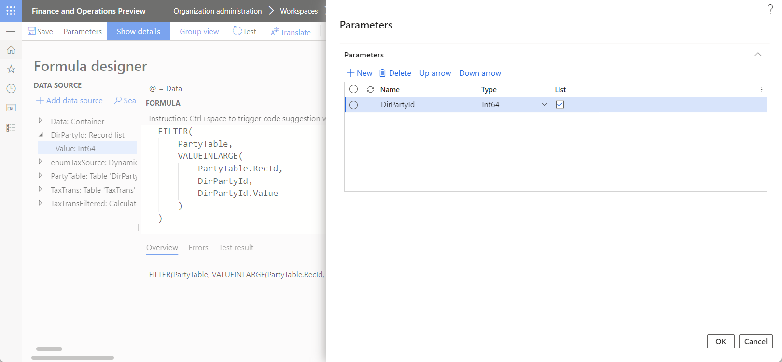This screenshot has height=362, width=782.
Task: Open the Test result tab
Action: click(236, 247)
